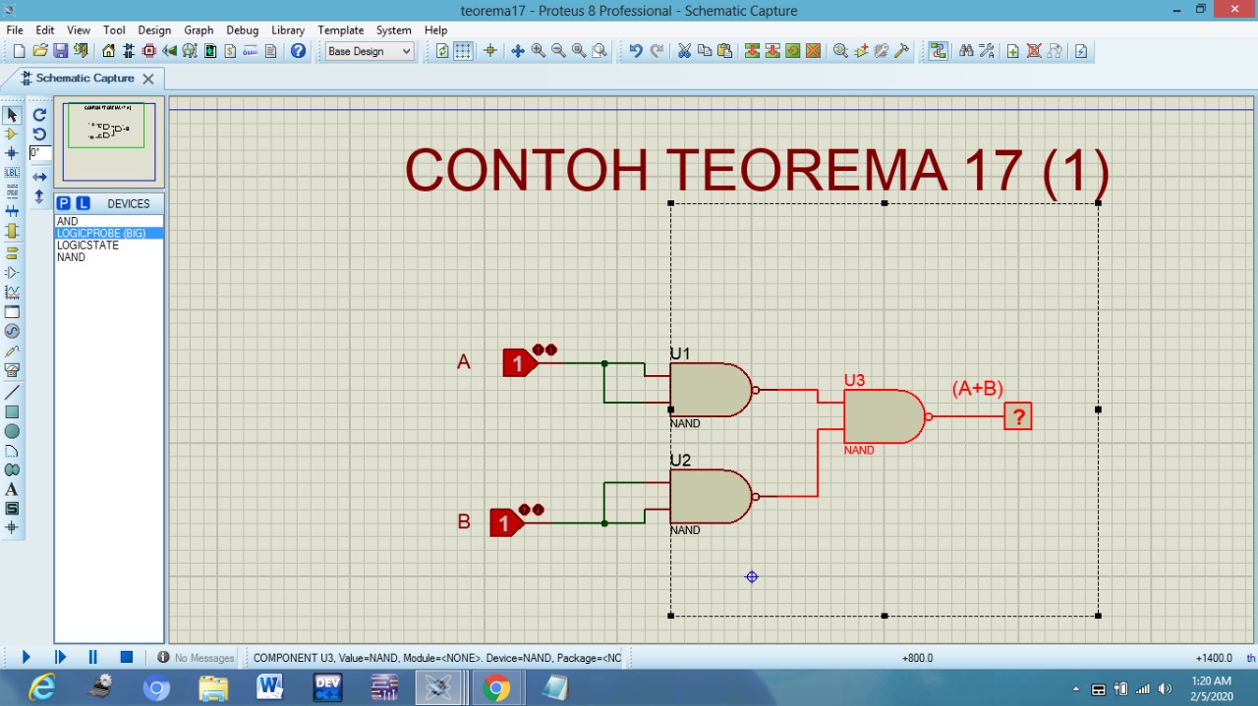Click the X-Mirror horizontal flip icon
The image size is (1258, 706).
(39, 177)
